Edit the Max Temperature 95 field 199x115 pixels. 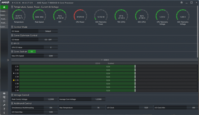coord(98,108)
